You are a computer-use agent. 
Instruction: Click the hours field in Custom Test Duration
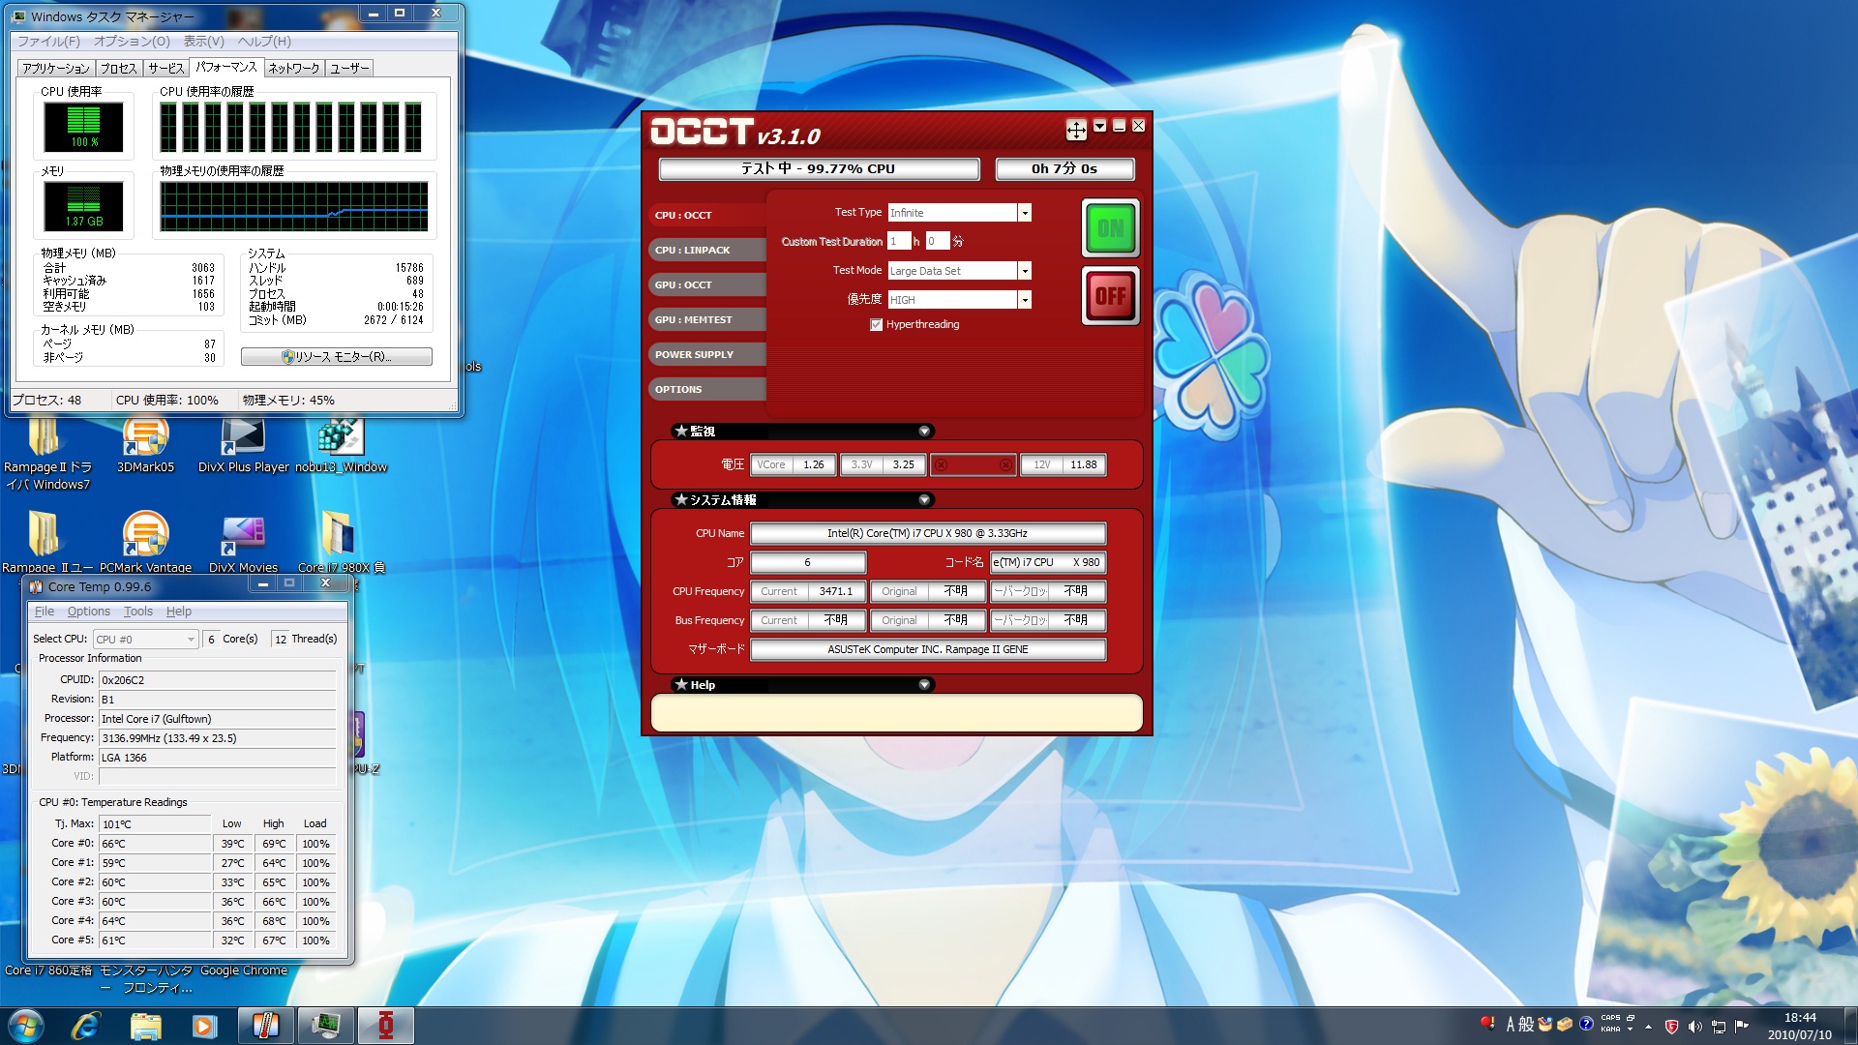(x=899, y=241)
